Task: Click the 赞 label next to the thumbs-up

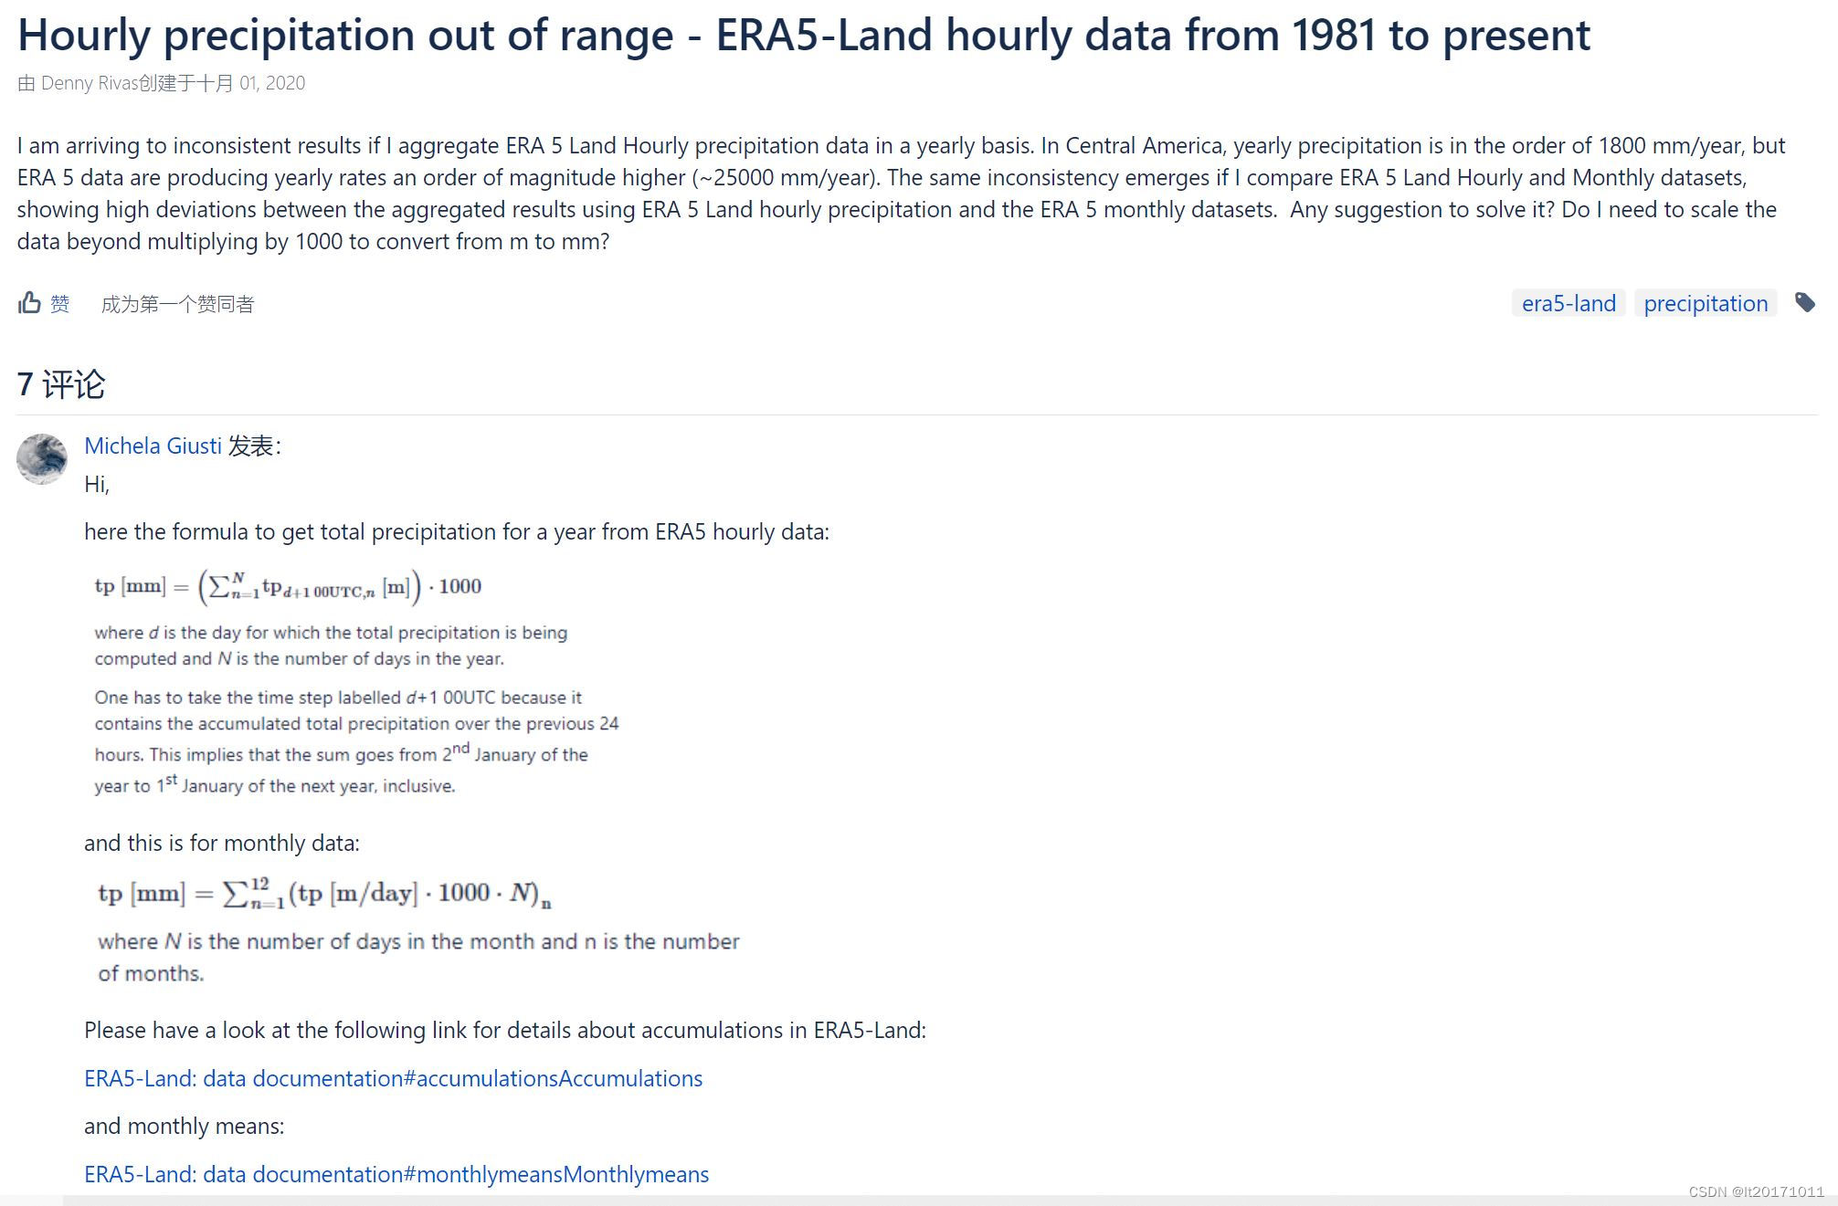Action: pos(60,303)
